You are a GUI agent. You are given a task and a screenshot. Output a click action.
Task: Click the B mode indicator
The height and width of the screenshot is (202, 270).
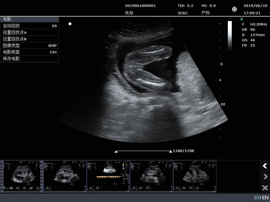pos(242,19)
